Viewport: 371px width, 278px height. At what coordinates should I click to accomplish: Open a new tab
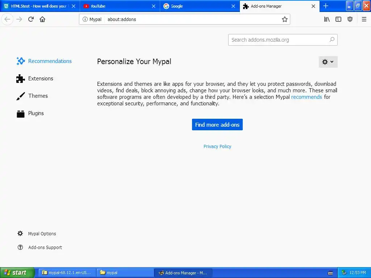tap(326, 6)
